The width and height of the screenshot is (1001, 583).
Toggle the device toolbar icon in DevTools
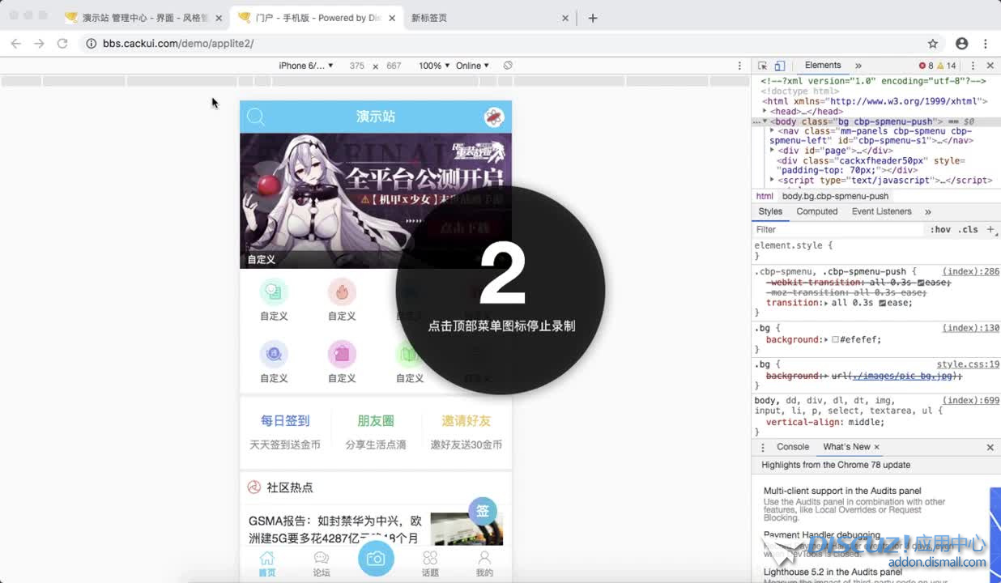(x=779, y=66)
